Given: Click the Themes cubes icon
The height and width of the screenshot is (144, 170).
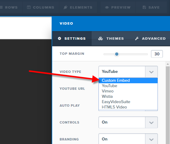Looking at the screenshot, I should [x=101, y=39].
